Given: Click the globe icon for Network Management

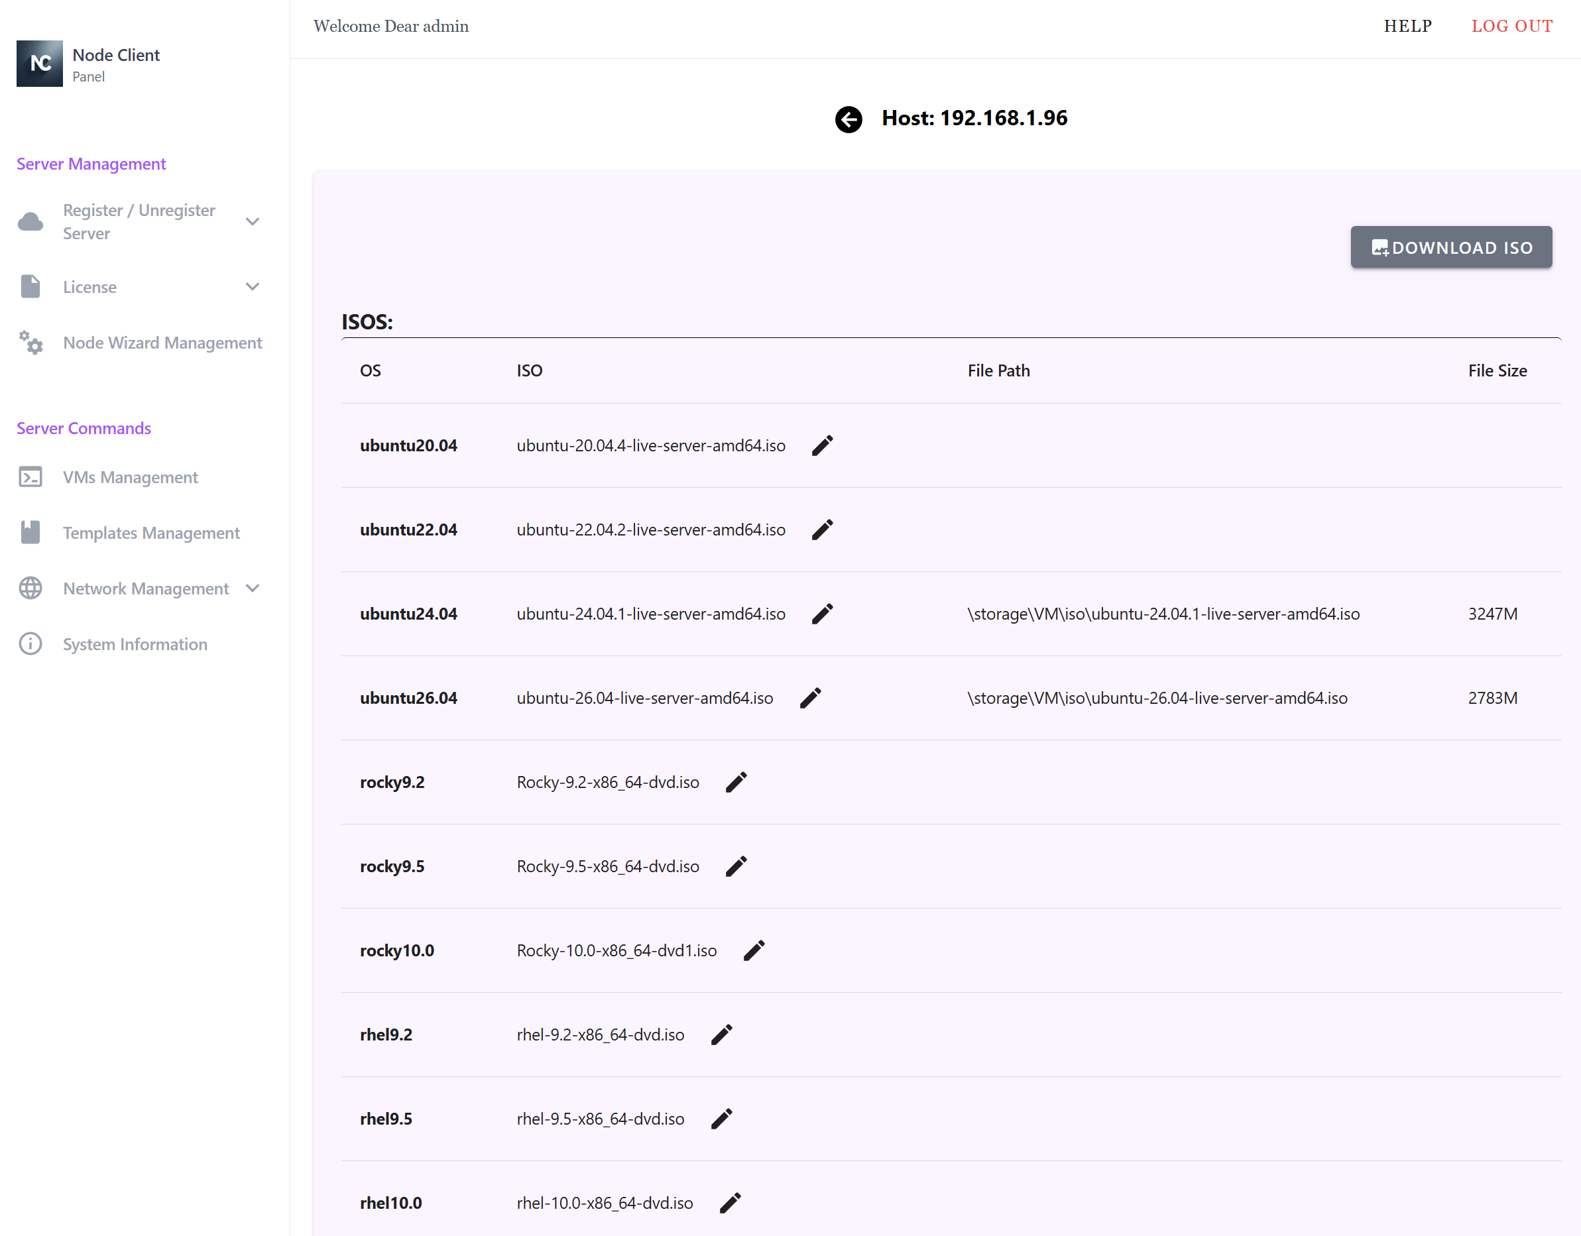Looking at the screenshot, I should pyautogui.click(x=30, y=589).
